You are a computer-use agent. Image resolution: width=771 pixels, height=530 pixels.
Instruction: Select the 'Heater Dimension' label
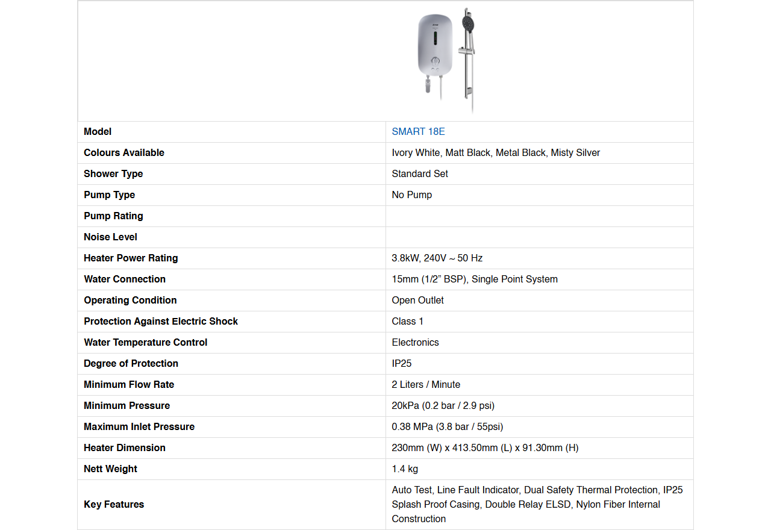coord(125,447)
